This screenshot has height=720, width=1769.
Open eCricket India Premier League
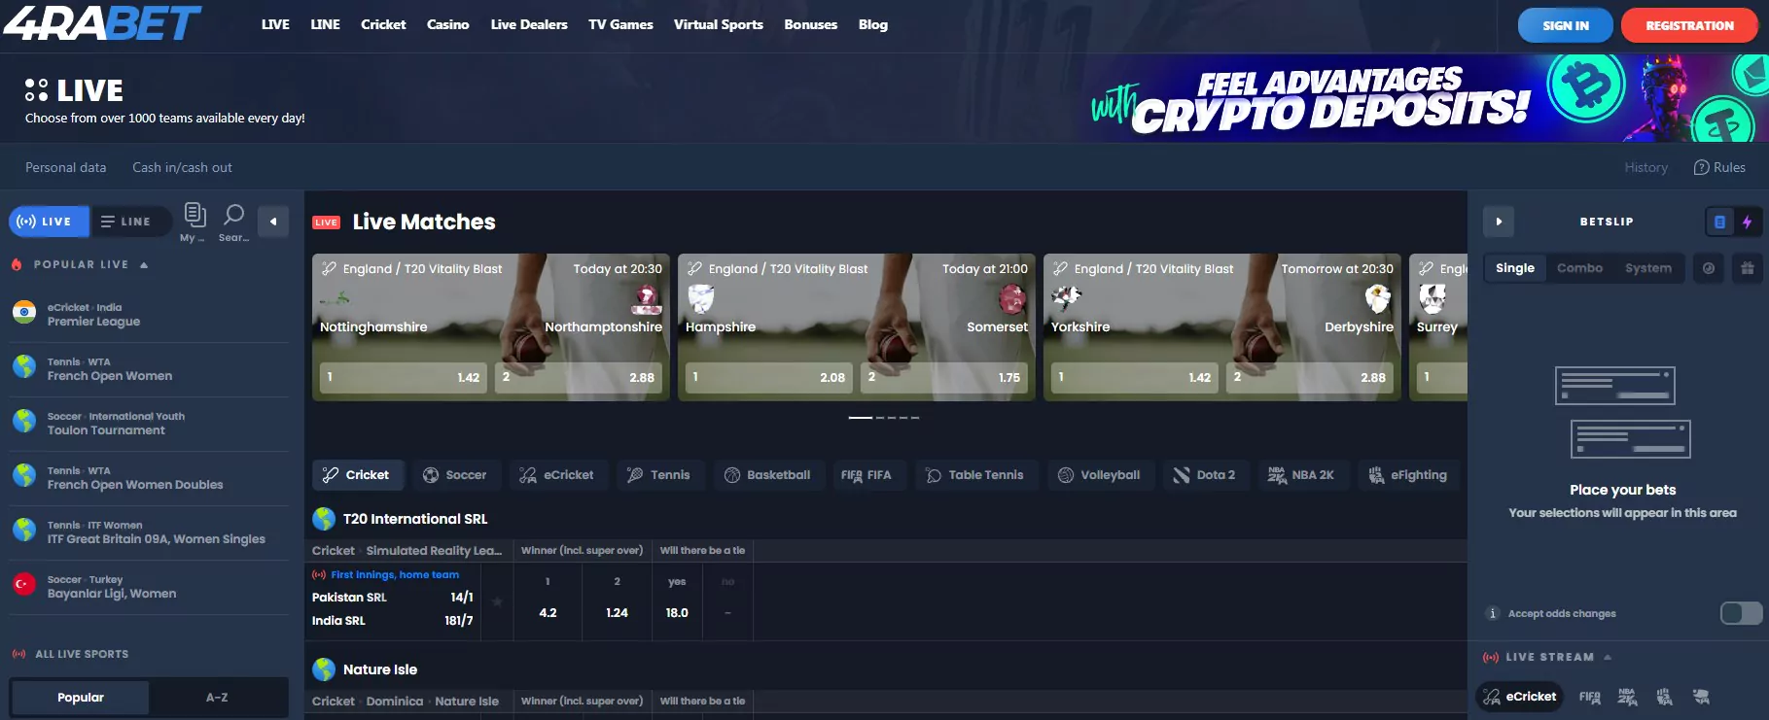149,314
